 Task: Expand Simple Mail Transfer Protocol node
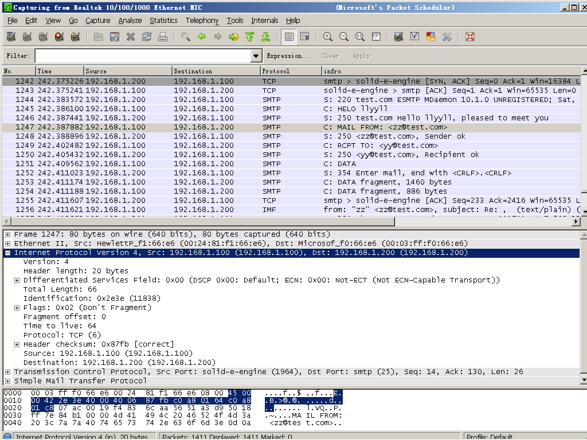coord(7,381)
